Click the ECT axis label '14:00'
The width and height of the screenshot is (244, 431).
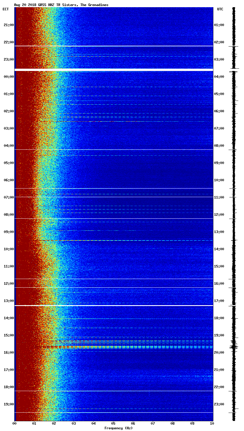tap(9, 318)
